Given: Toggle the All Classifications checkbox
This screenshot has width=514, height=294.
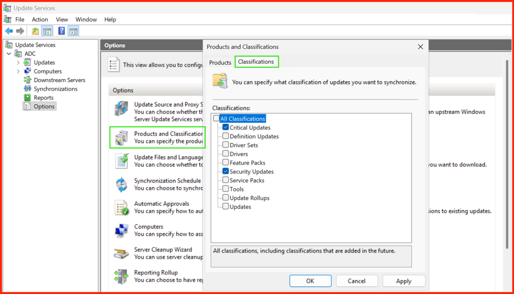Looking at the screenshot, I should [x=216, y=118].
